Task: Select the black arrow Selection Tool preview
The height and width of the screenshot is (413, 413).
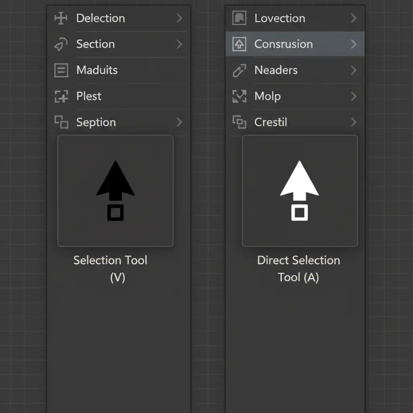Action: pos(115,191)
